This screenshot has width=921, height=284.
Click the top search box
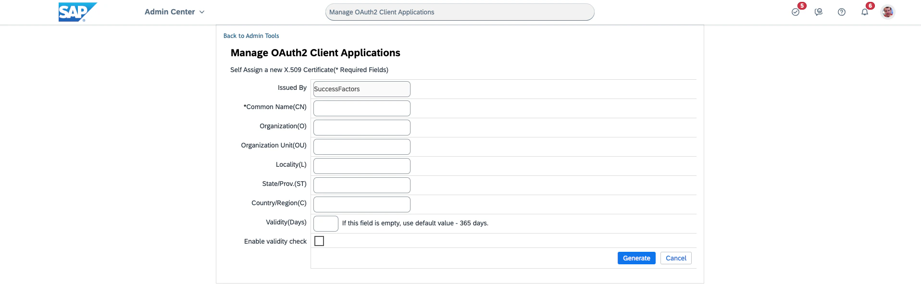[x=460, y=12]
